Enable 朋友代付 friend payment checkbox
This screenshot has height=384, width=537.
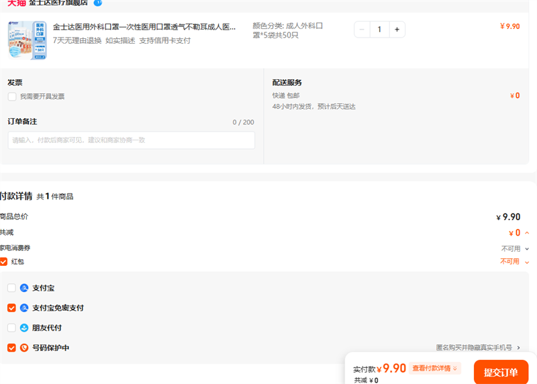click(x=11, y=328)
